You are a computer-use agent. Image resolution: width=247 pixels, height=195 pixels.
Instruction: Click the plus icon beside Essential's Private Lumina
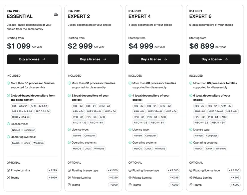(x=8, y=170)
